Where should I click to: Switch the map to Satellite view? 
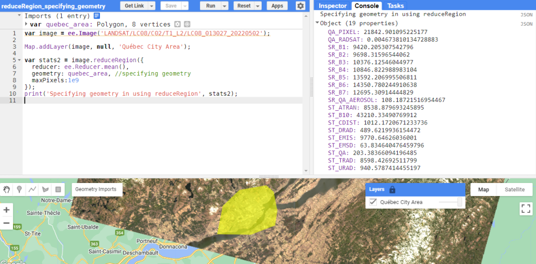[x=514, y=190]
